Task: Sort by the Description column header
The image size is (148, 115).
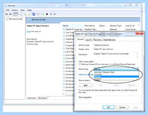Action: coord(90,25)
